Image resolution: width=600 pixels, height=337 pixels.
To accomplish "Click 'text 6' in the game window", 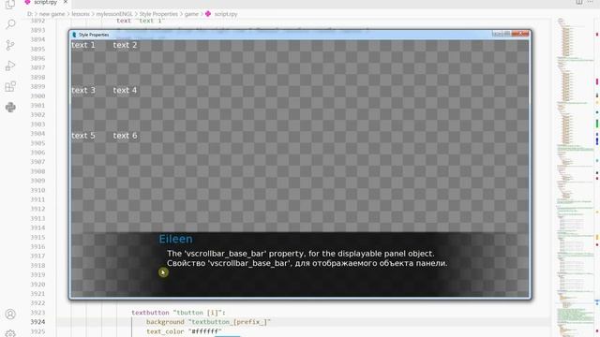I will [125, 136].
